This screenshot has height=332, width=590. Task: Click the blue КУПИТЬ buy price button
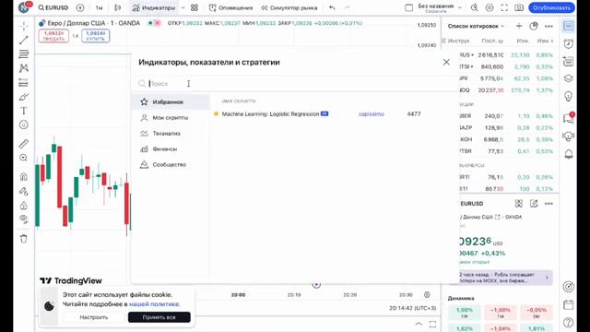[95, 36]
